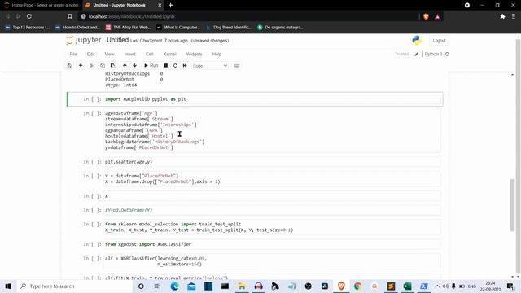
Task: Select the train_test_split code cell
Action: [x=273, y=227]
